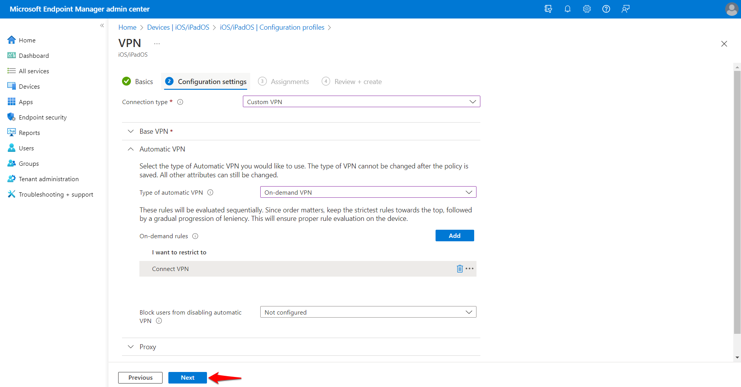Open the user account avatar
Image resolution: width=741 pixels, height=387 pixels.
pos(731,9)
